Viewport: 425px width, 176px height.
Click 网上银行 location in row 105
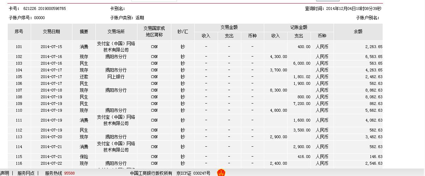pos(116,77)
